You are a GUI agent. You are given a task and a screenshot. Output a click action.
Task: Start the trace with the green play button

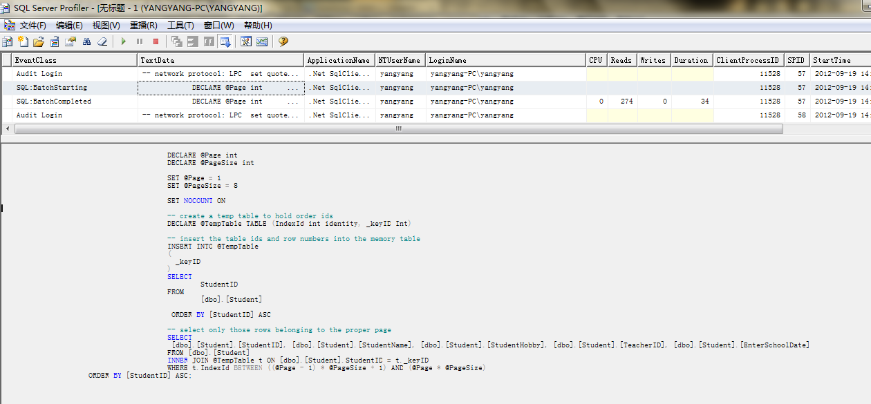123,41
